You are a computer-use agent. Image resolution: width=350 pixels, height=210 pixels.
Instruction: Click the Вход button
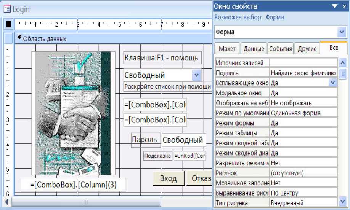point(169,178)
